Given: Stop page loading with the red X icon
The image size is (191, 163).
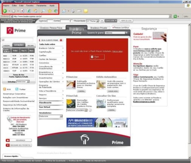Looking at the screenshot, I should (22, 11).
